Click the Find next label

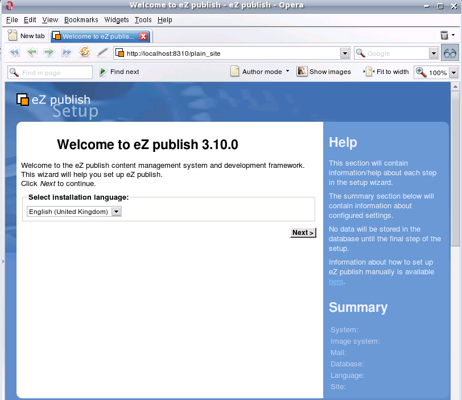(125, 72)
